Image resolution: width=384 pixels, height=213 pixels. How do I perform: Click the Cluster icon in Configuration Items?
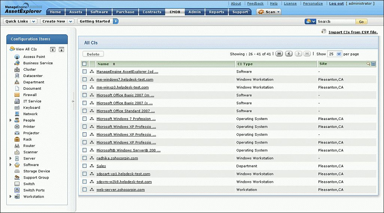click(x=17, y=70)
